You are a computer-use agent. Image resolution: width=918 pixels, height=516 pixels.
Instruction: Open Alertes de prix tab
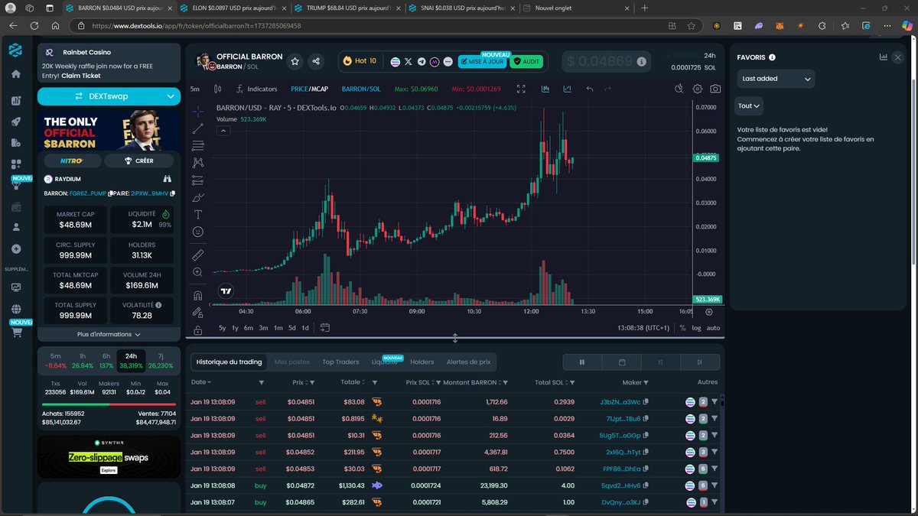[x=468, y=362]
